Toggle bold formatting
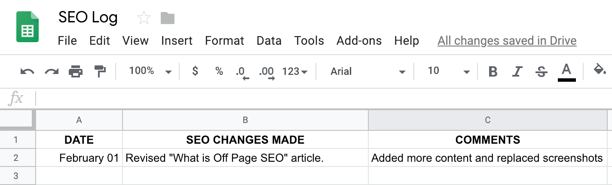This screenshot has height=185, width=612. pyautogui.click(x=493, y=71)
